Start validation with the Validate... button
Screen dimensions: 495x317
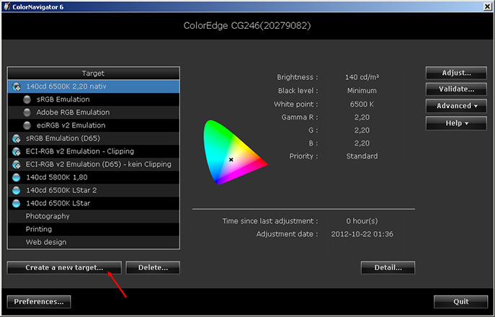click(456, 89)
